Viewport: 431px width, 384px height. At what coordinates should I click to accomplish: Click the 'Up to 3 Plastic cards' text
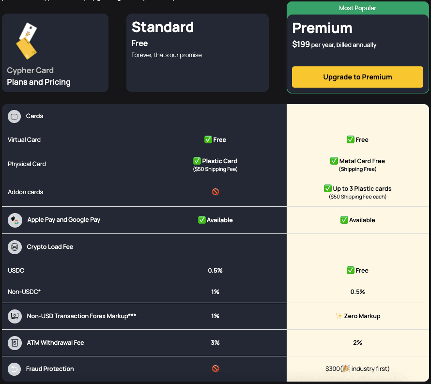tap(362, 188)
